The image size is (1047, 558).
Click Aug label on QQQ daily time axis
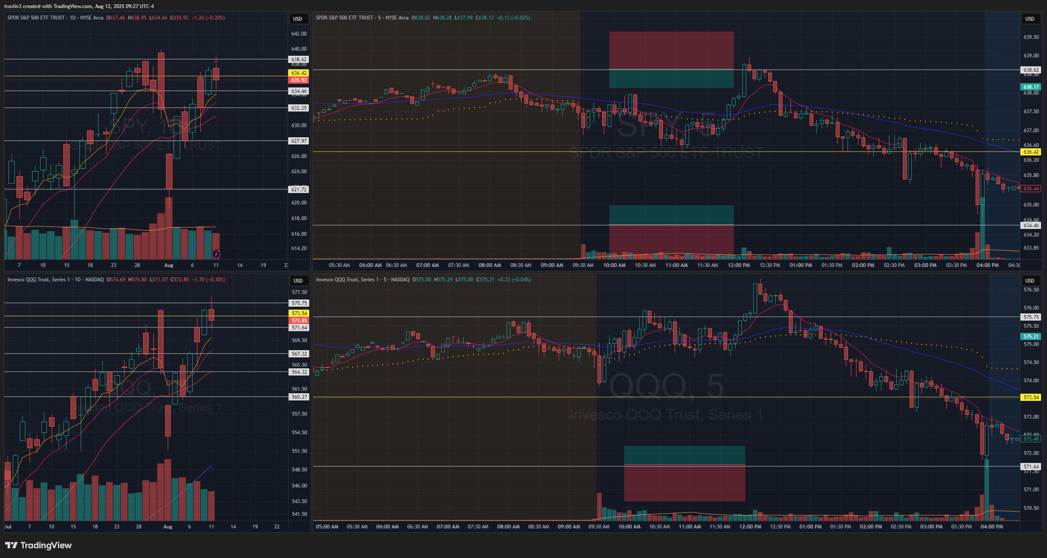point(168,527)
